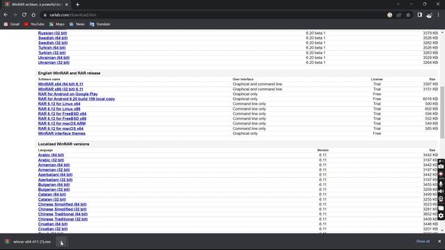Open the browser home page icon

tap(33, 15)
